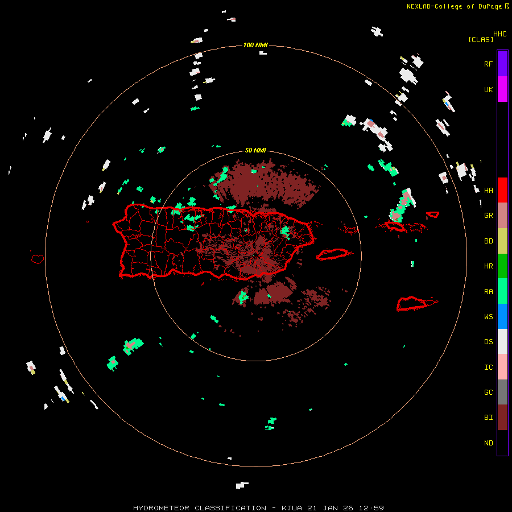Click the HA legend label
Viewport: 512px width, 512px height.
click(488, 191)
